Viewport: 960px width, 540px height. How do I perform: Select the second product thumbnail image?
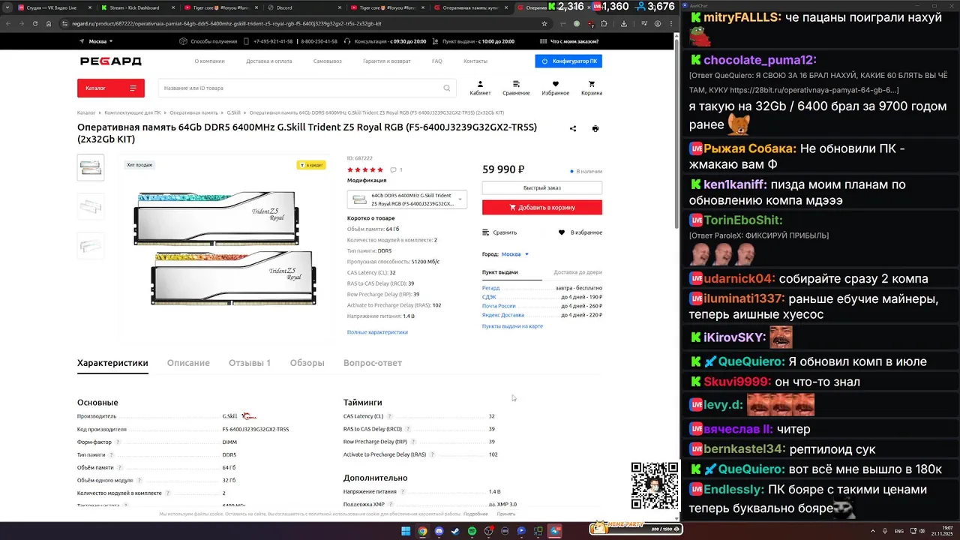click(x=91, y=206)
